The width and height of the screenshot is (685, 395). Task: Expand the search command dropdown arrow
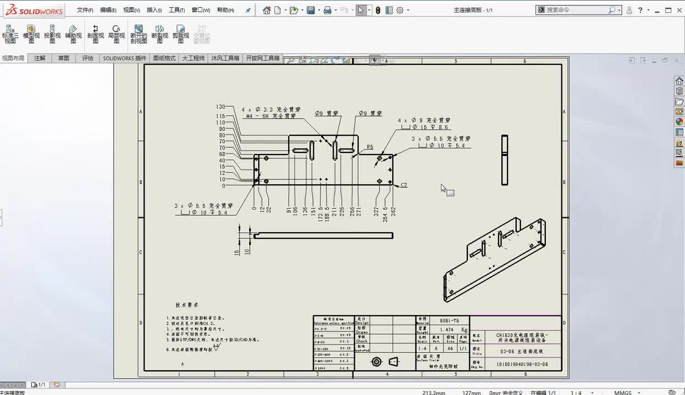(620, 10)
